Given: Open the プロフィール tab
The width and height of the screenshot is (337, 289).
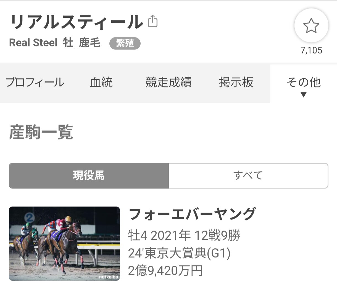Looking at the screenshot, I should pos(35,82).
